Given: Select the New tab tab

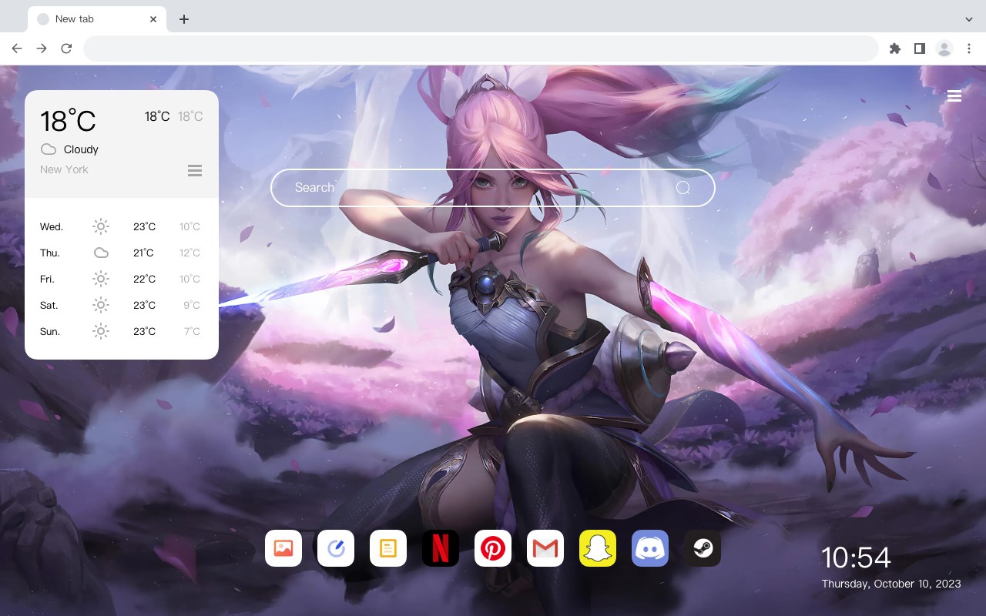Looking at the screenshot, I should pos(97,19).
